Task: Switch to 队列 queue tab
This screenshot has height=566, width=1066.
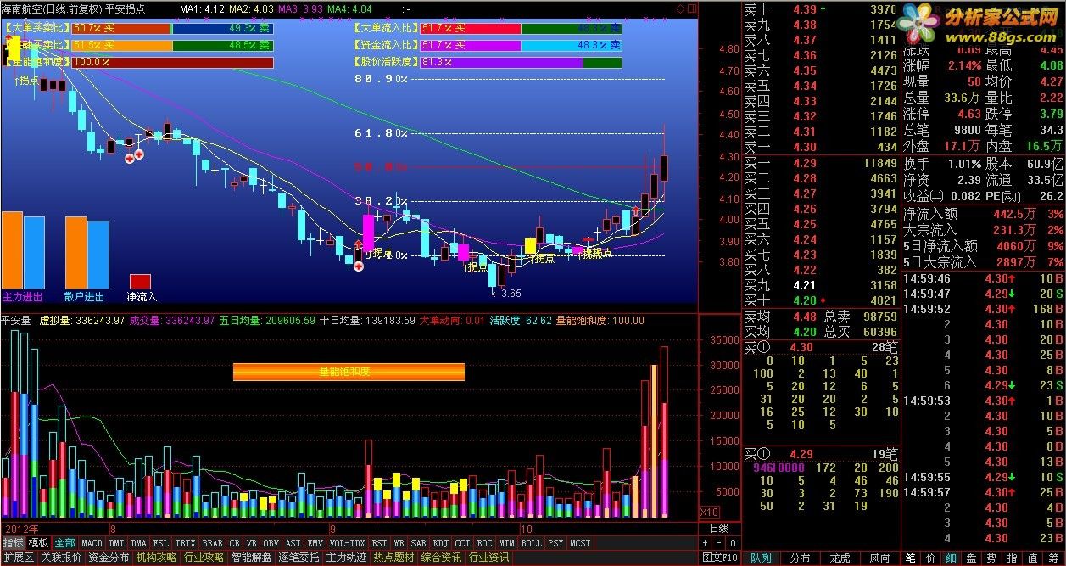Action: pyautogui.click(x=762, y=558)
